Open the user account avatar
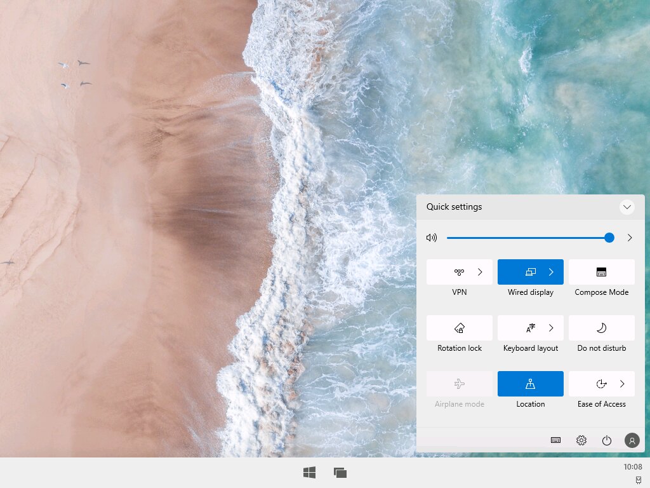The image size is (650, 488). [x=632, y=440]
